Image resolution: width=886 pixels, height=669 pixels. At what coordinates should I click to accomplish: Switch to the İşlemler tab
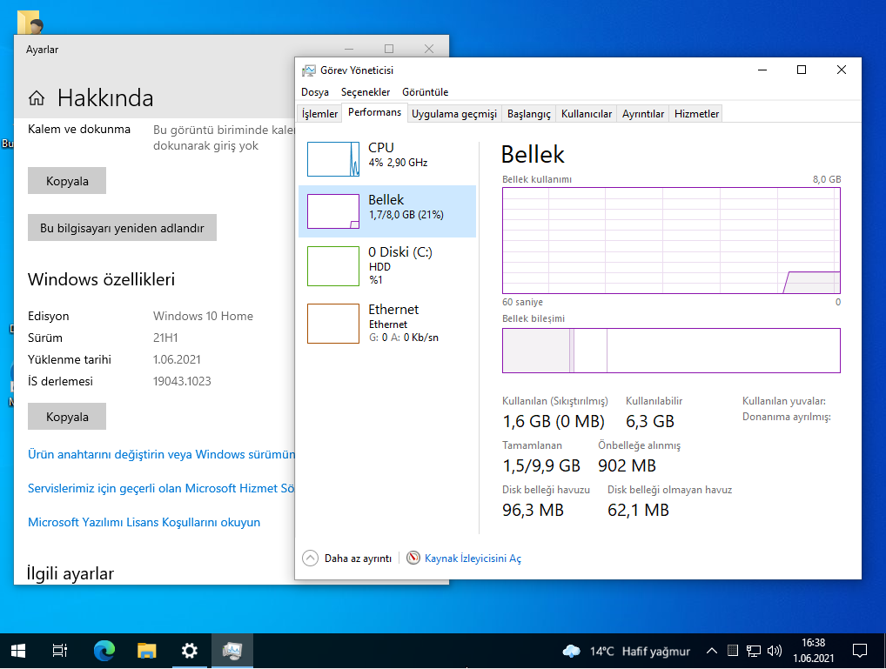point(319,114)
